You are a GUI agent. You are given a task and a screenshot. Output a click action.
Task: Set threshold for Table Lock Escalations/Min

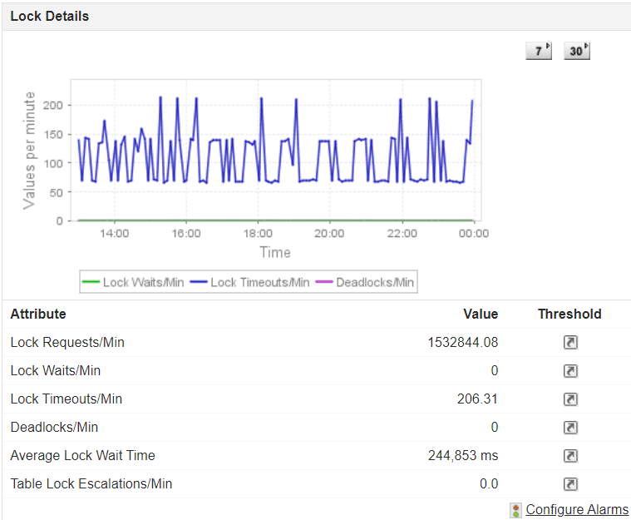[569, 484]
